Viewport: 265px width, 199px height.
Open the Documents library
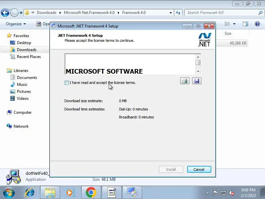coord(27,78)
